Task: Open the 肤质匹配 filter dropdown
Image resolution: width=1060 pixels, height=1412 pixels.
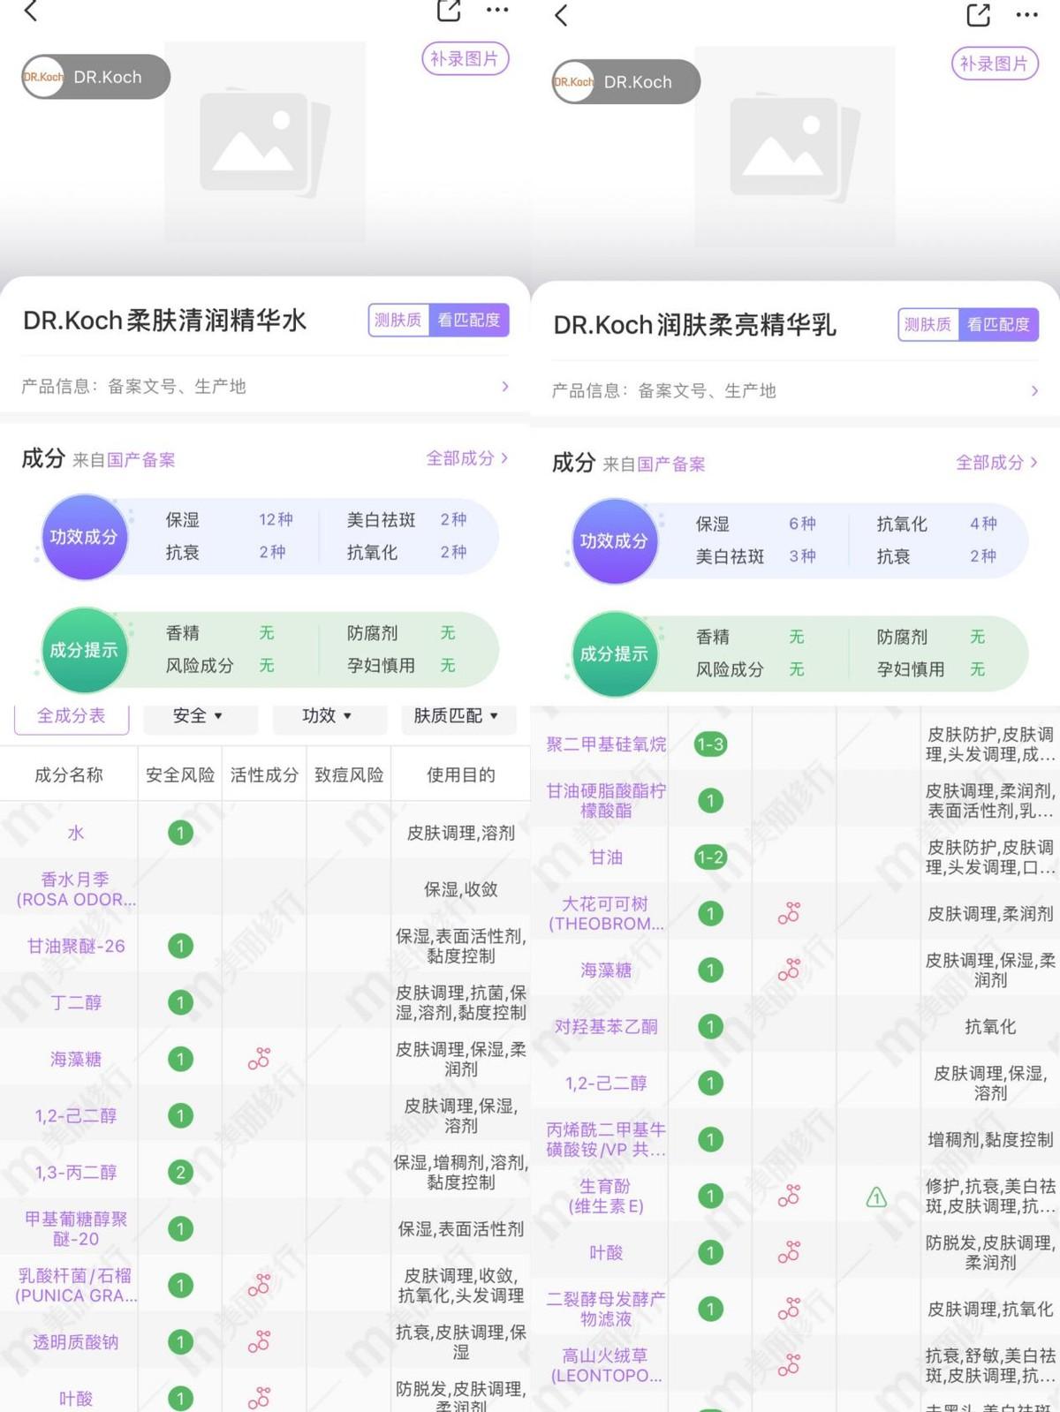Action: pyautogui.click(x=457, y=716)
